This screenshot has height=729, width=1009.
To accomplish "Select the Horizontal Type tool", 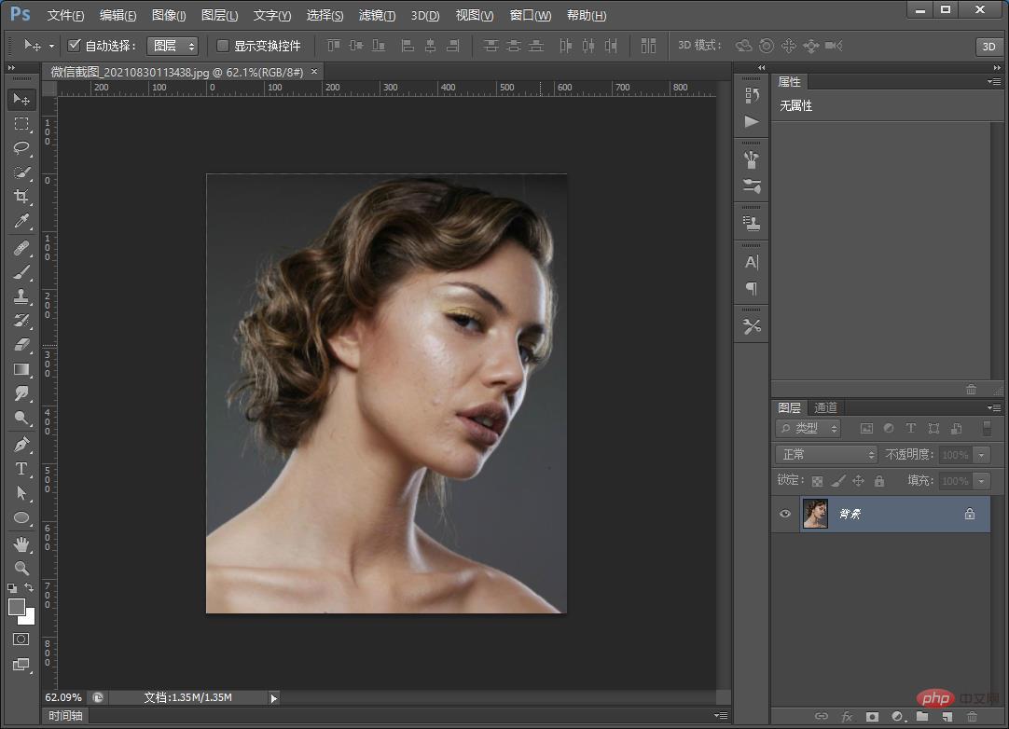I will tap(21, 469).
